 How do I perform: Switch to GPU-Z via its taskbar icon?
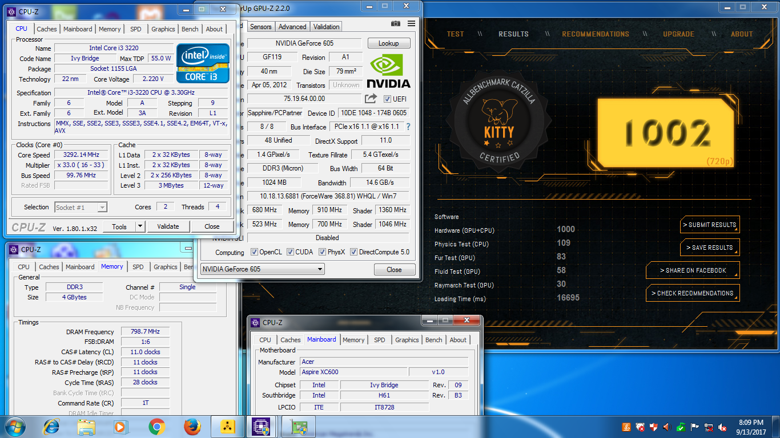pos(299,427)
